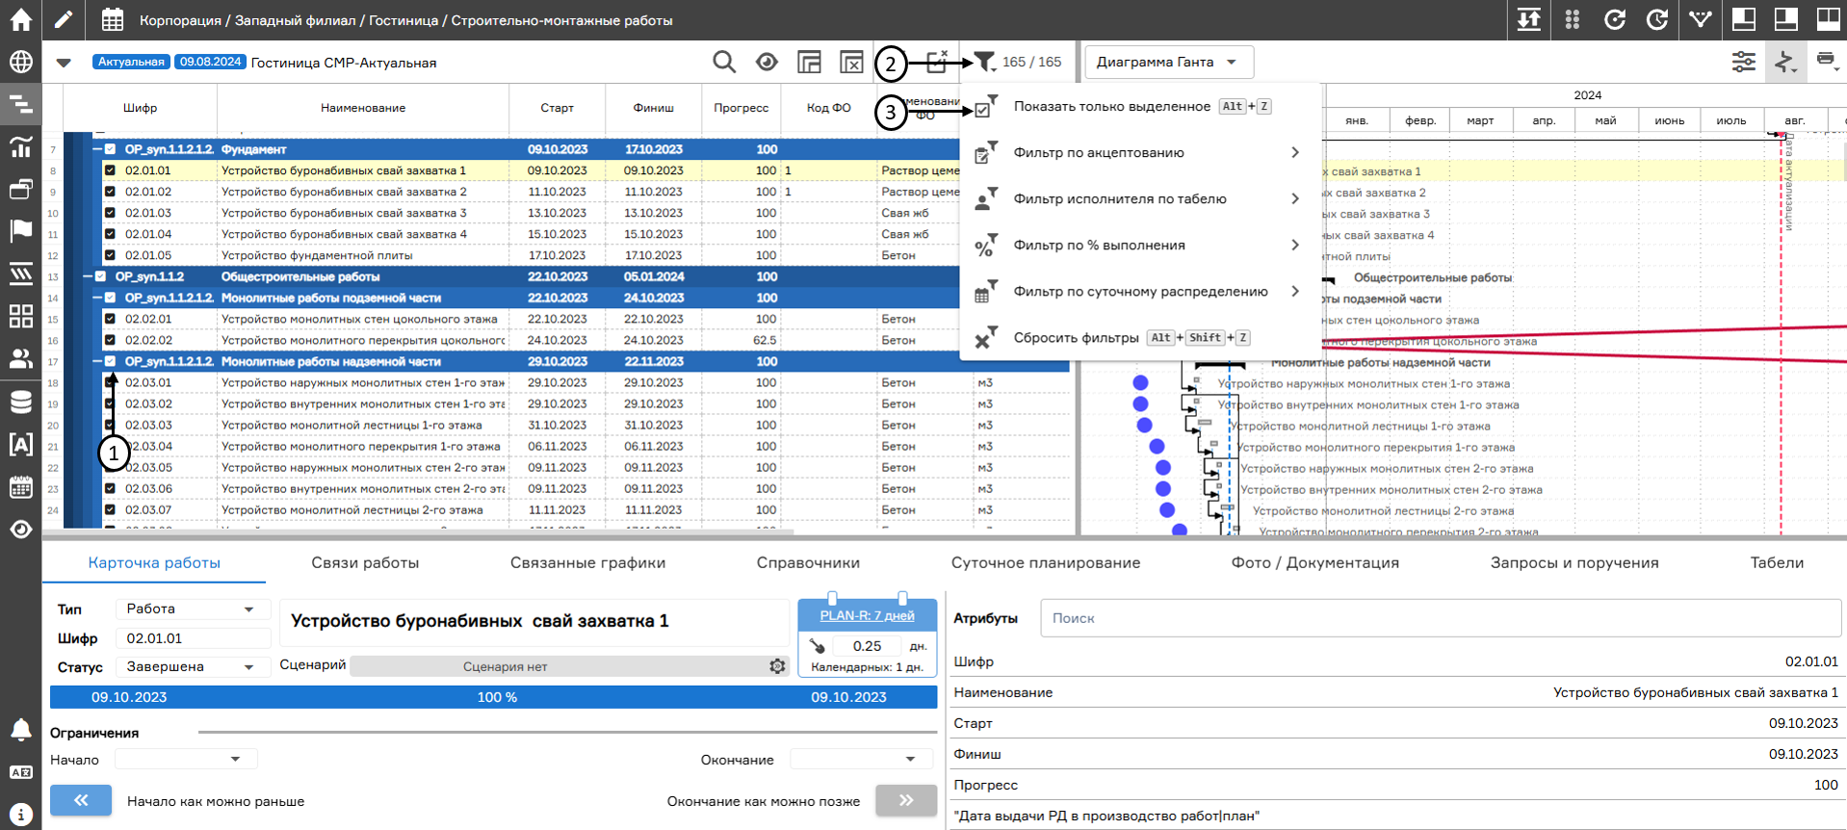This screenshot has width=1847, height=830.
Task: Click the Атрибуты search field
Action: [x=1441, y=618]
